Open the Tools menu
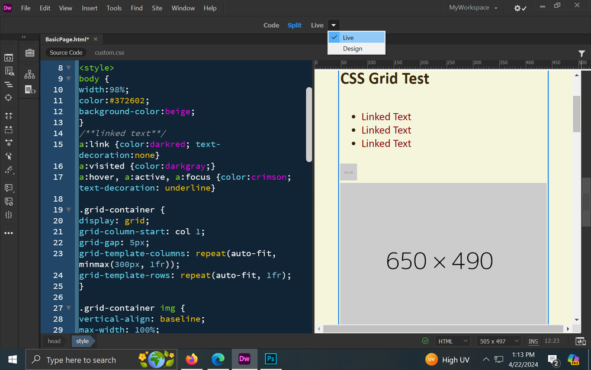 tap(114, 8)
